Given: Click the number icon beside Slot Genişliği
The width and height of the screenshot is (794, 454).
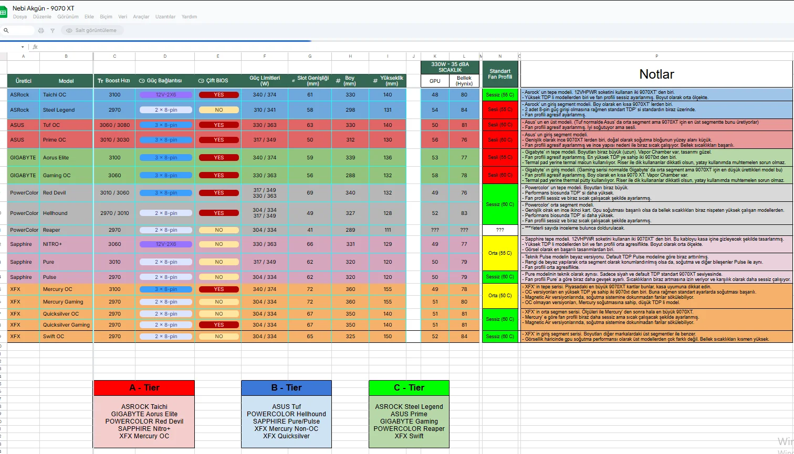Looking at the screenshot, I should [293, 81].
